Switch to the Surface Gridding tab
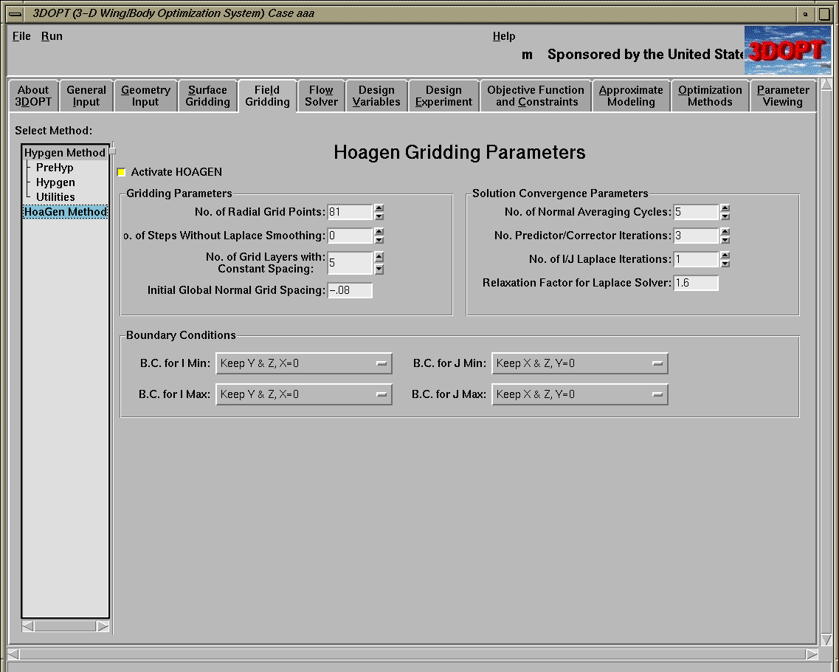Image resolution: width=839 pixels, height=672 pixels. 207,96
